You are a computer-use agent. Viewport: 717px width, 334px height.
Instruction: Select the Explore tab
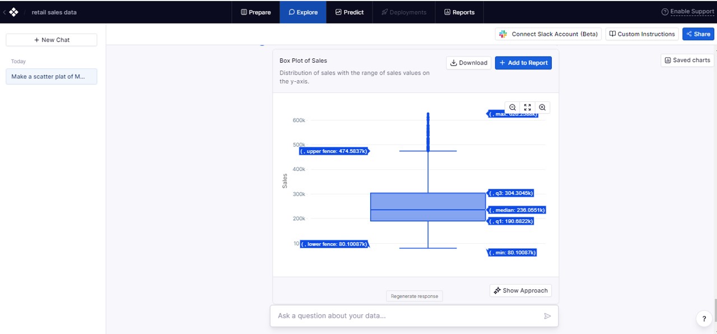pos(303,12)
